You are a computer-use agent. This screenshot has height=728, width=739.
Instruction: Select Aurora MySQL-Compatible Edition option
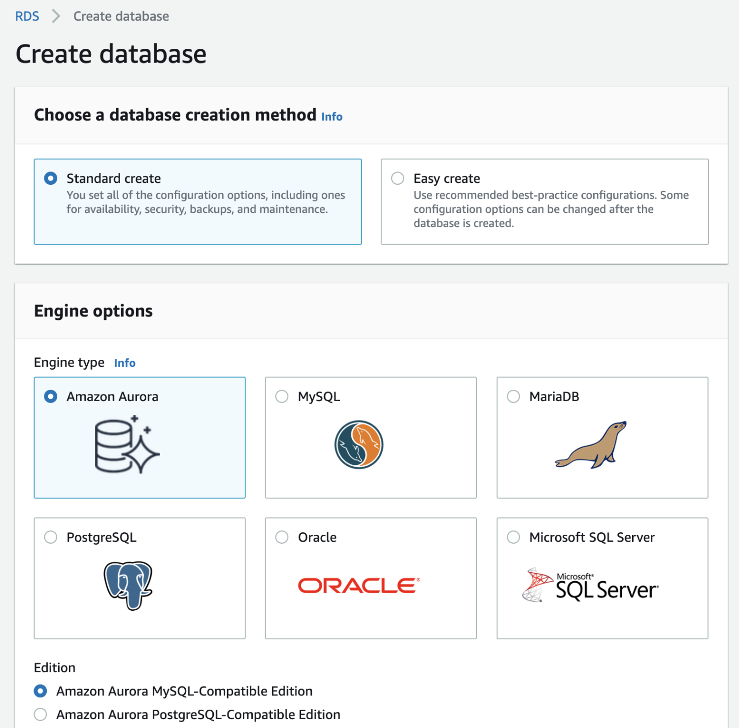click(40, 691)
